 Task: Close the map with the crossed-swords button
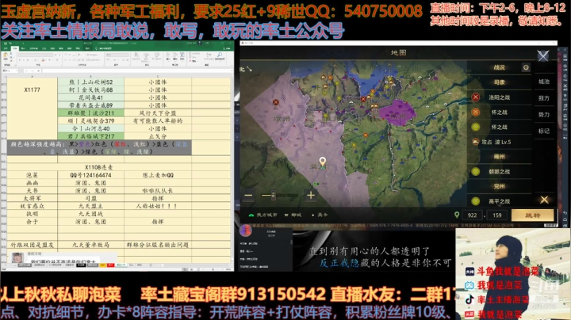(542, 55)
